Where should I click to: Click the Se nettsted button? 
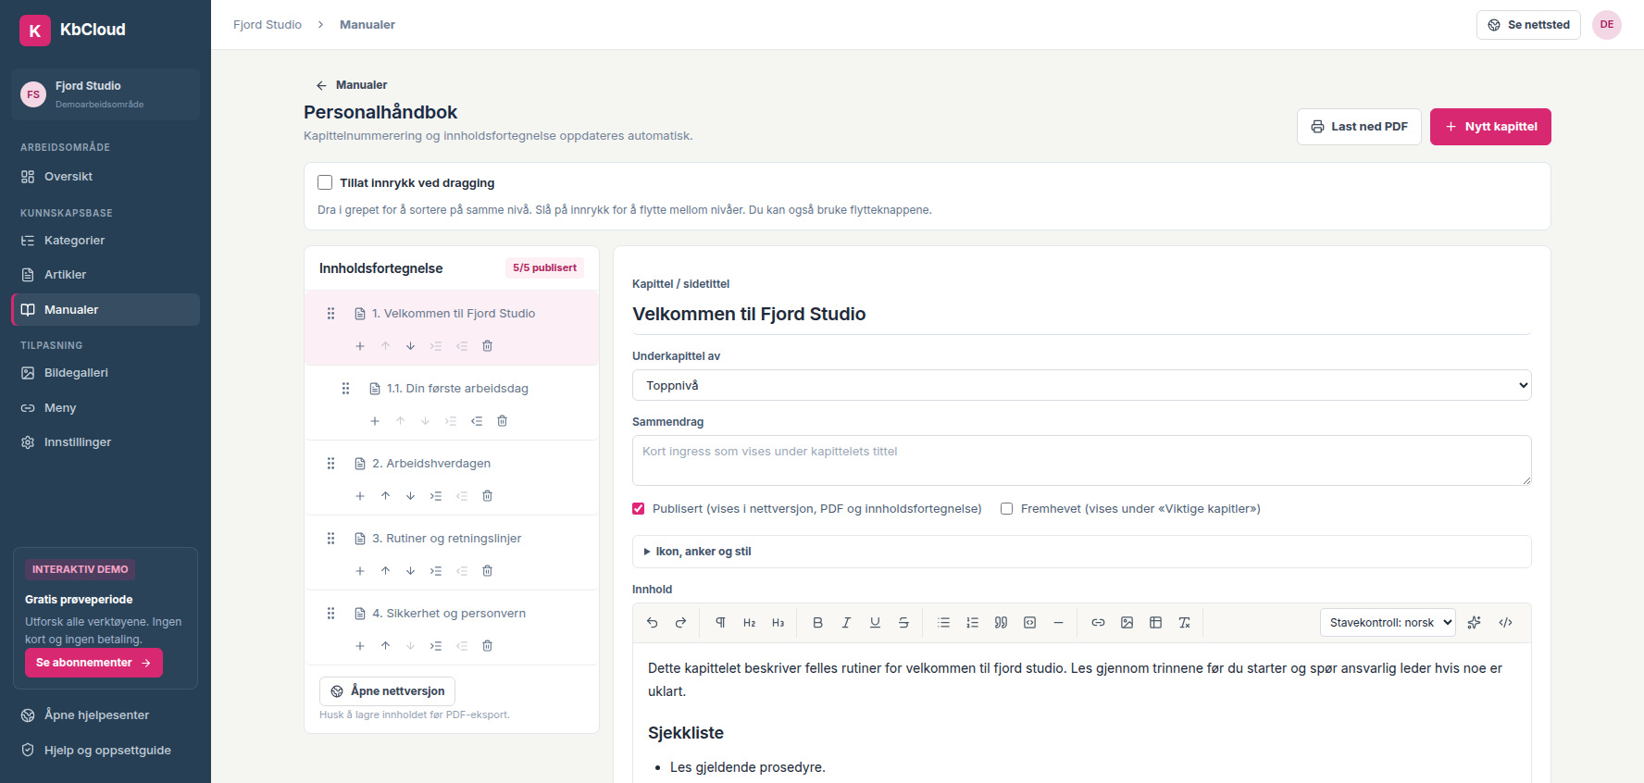click(x=1528, y=25)
